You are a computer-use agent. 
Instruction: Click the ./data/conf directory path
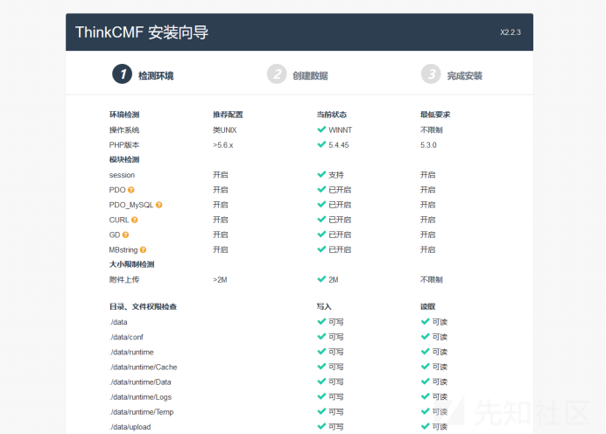[126, 337]
